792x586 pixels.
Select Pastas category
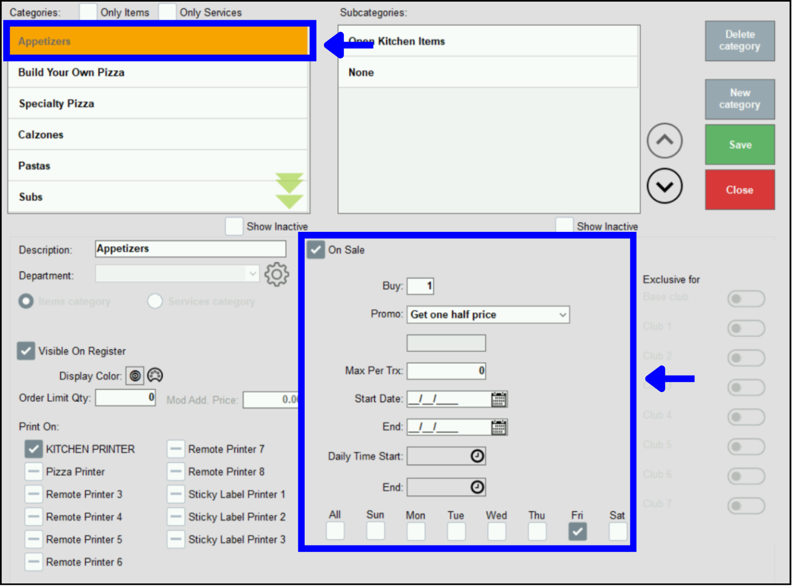tap(158, 166)
